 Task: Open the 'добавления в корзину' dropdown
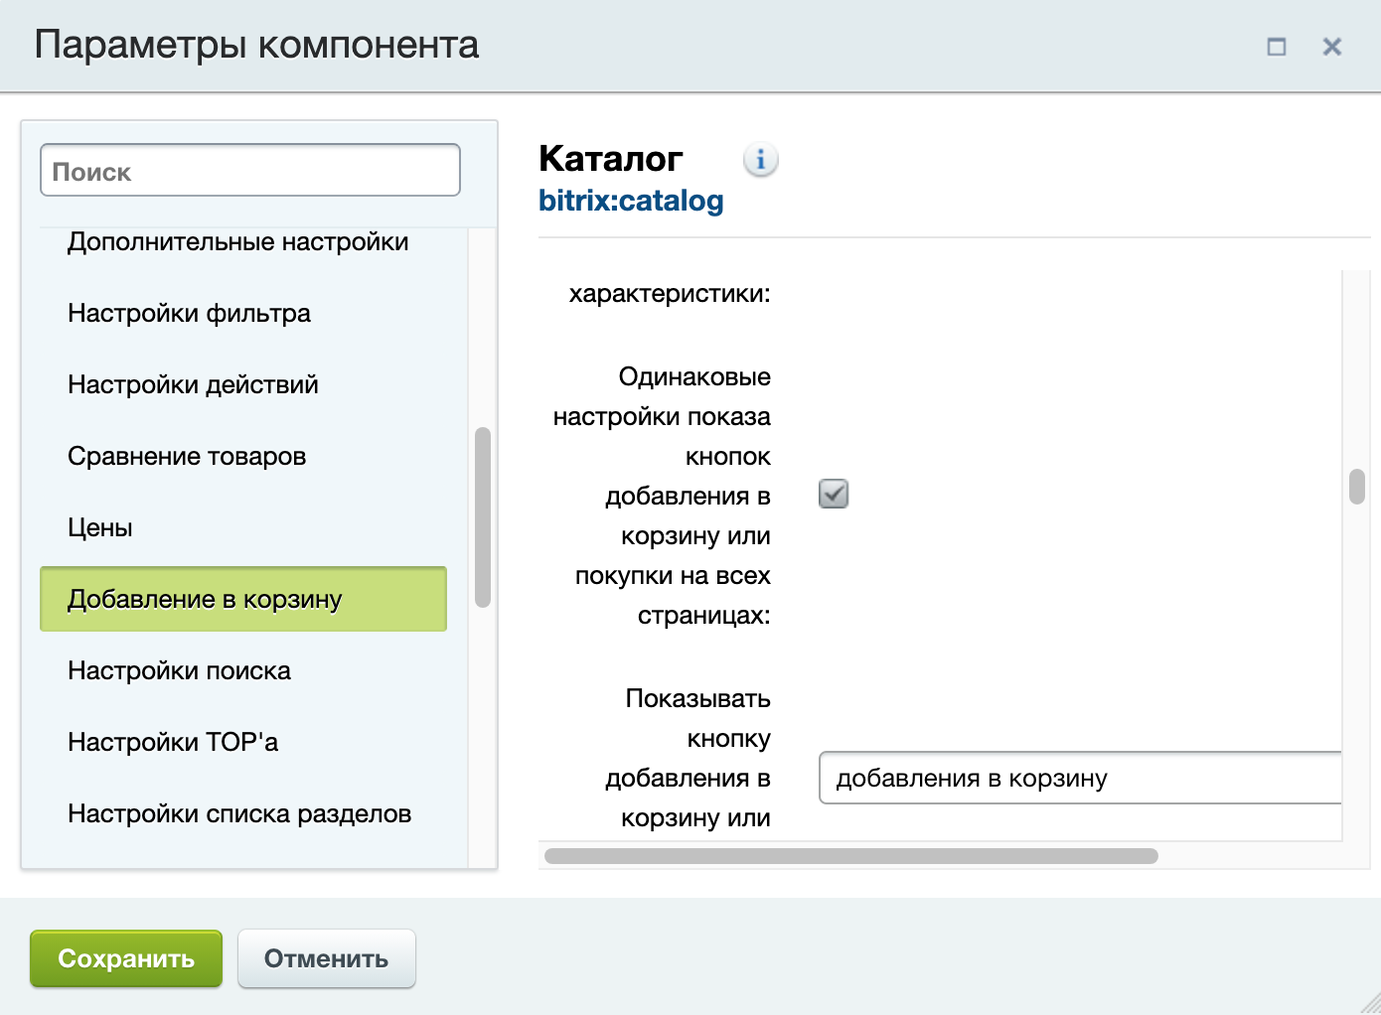coord(1080,778)
